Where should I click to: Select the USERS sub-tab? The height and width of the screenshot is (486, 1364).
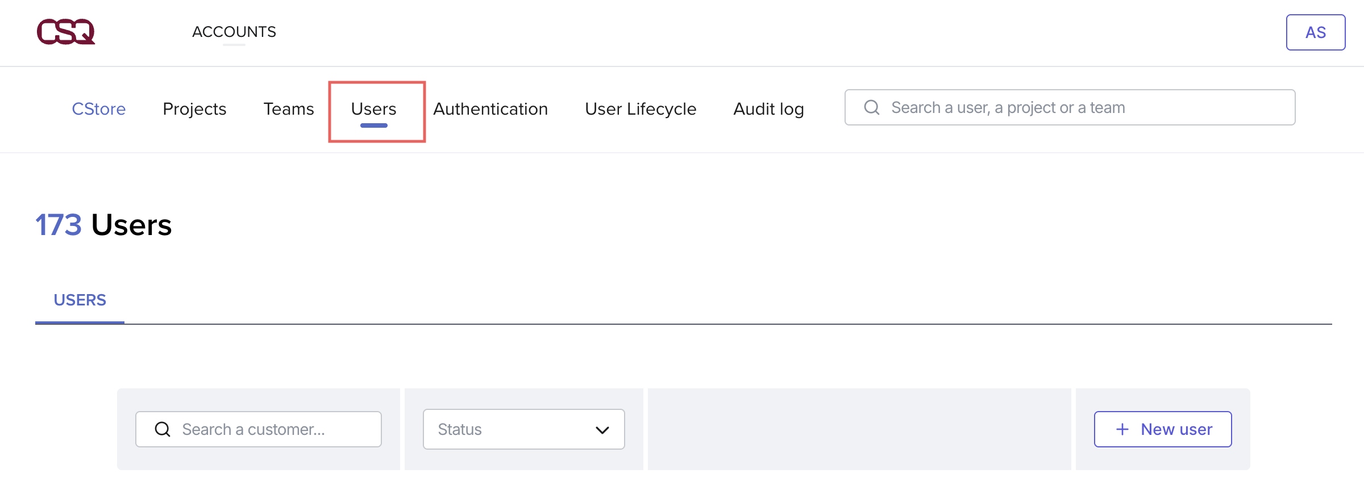80,300
